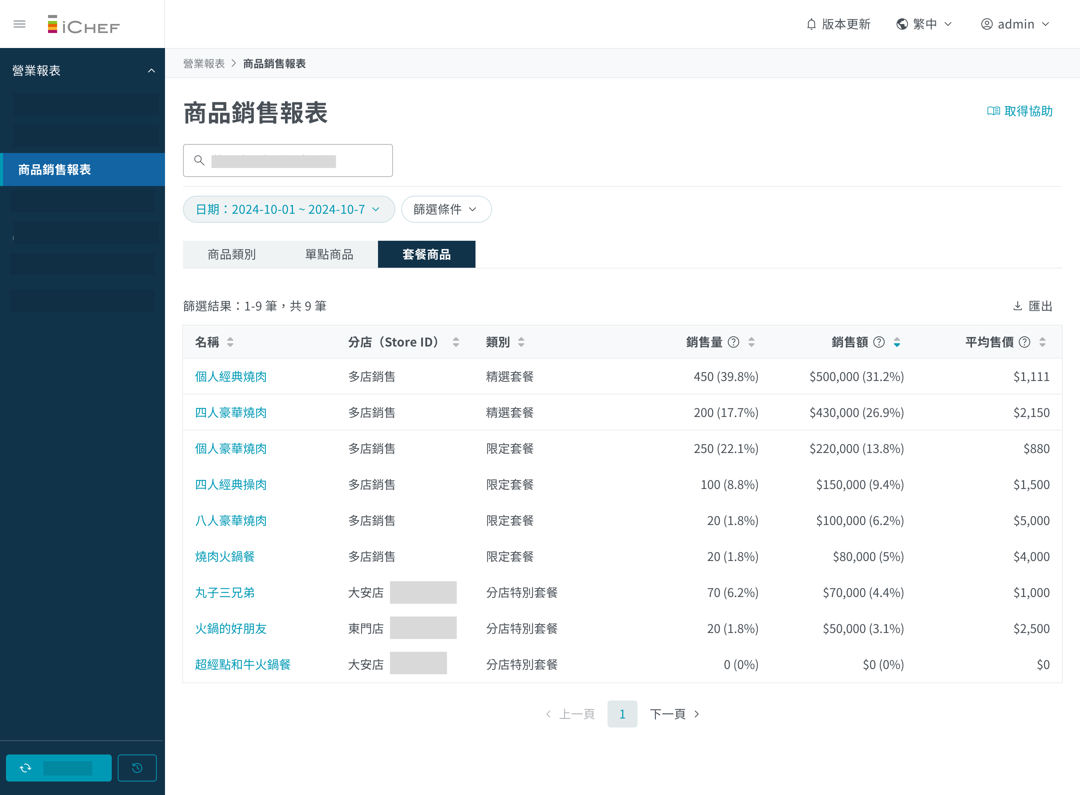Click the 版本更新 bell icon

coord(811,24)
